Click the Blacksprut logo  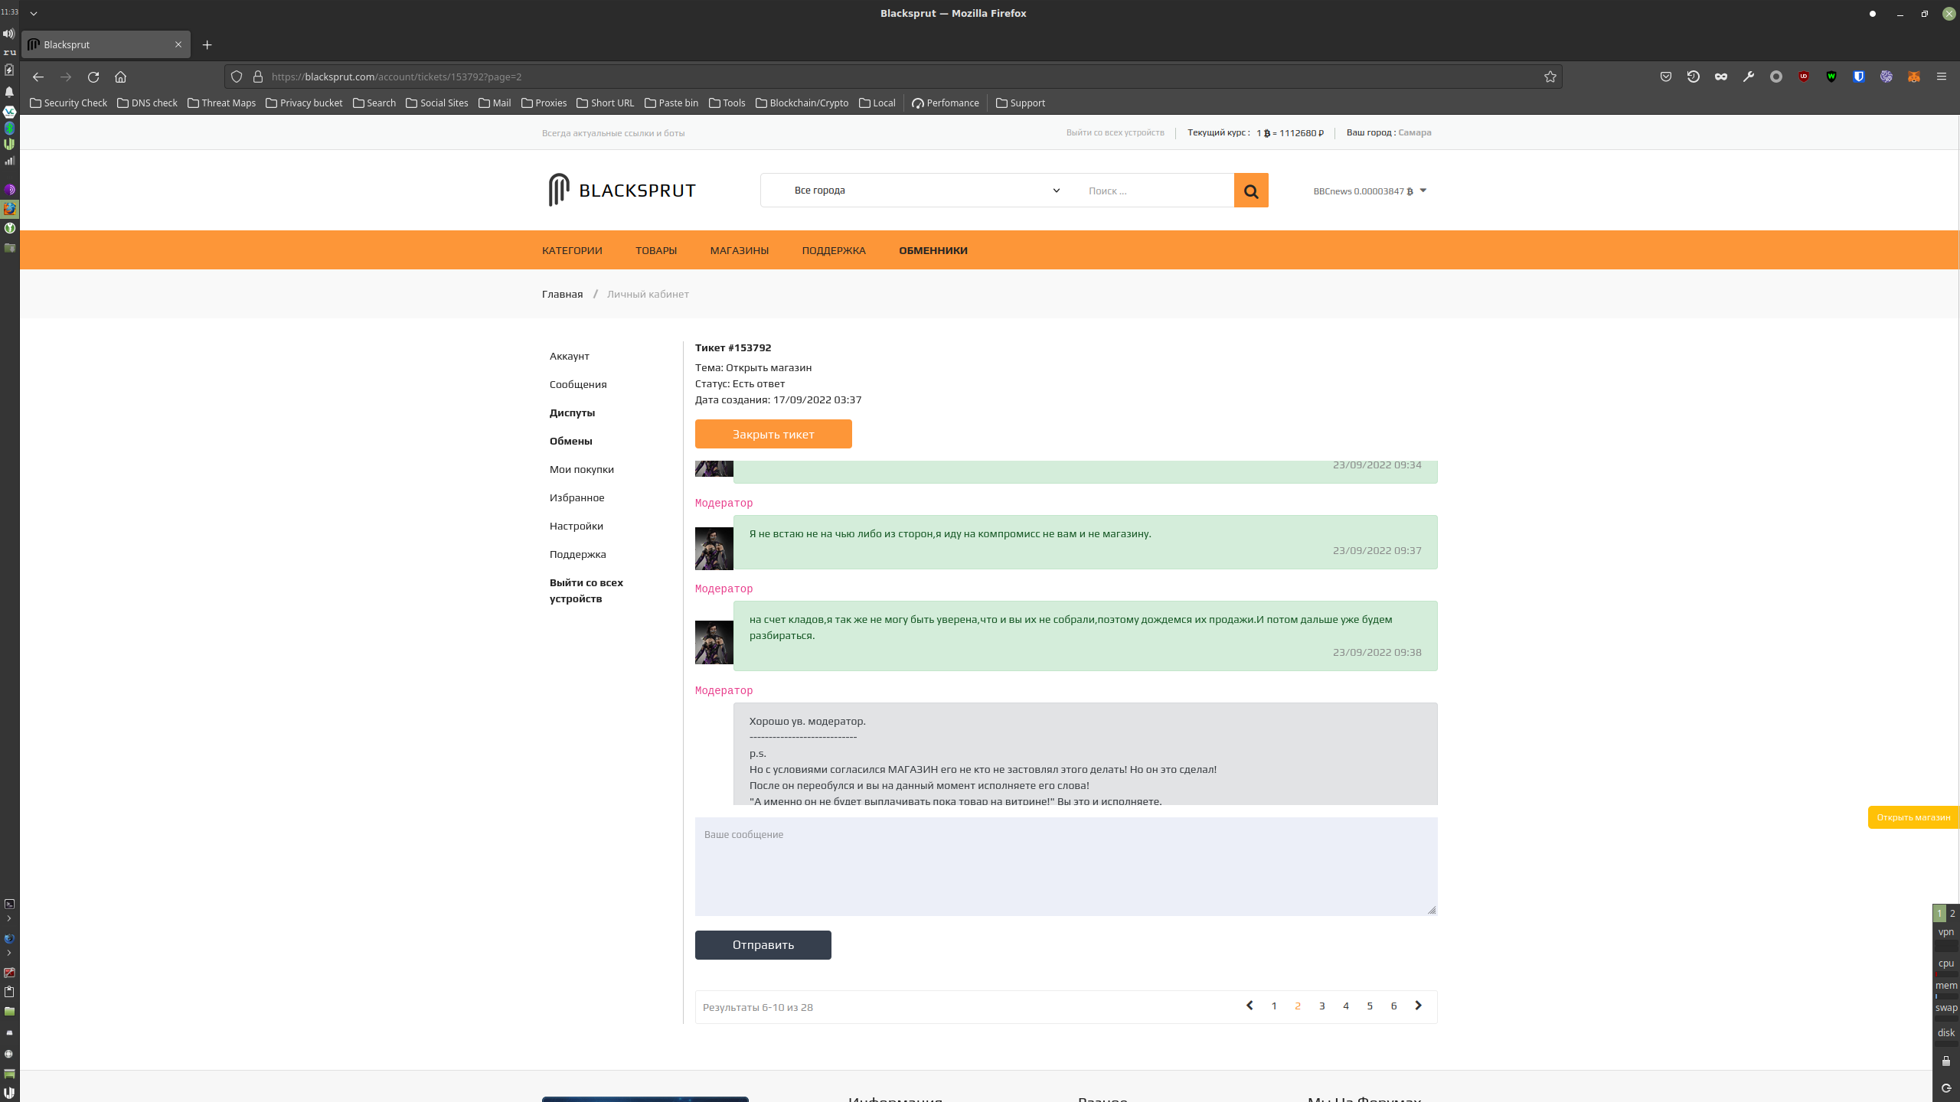(622, 190)
